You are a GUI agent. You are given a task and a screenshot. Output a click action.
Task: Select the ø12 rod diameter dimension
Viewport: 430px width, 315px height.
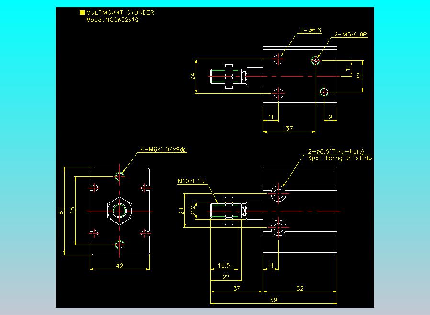pyautogui.click(x=193, y=211)
